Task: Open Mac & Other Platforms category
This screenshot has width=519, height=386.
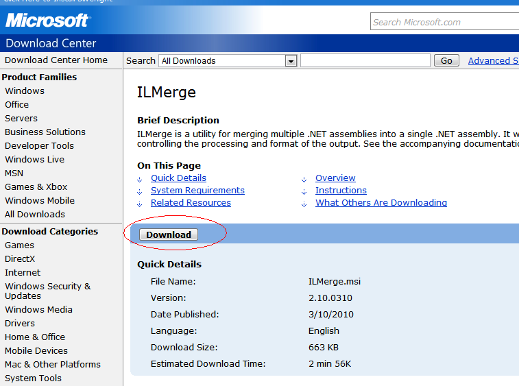Action: [53, 364]
